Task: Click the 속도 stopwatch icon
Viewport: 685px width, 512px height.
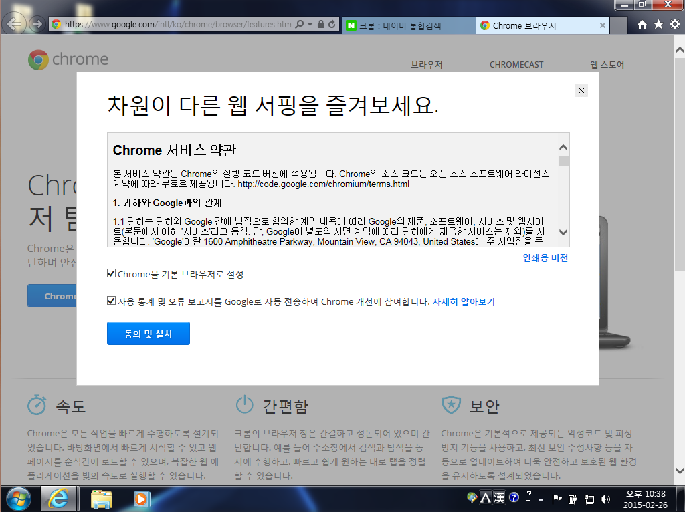Action: [x=37, y=404]
